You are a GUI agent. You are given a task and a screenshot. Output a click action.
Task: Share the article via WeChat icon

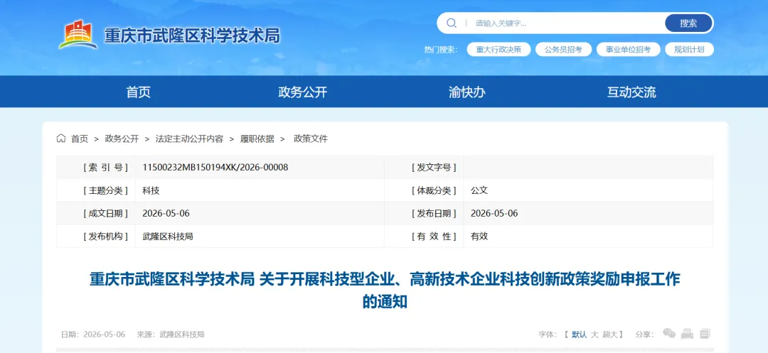(669, 334)
